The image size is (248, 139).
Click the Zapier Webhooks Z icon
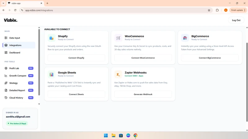tap(118, 74)
